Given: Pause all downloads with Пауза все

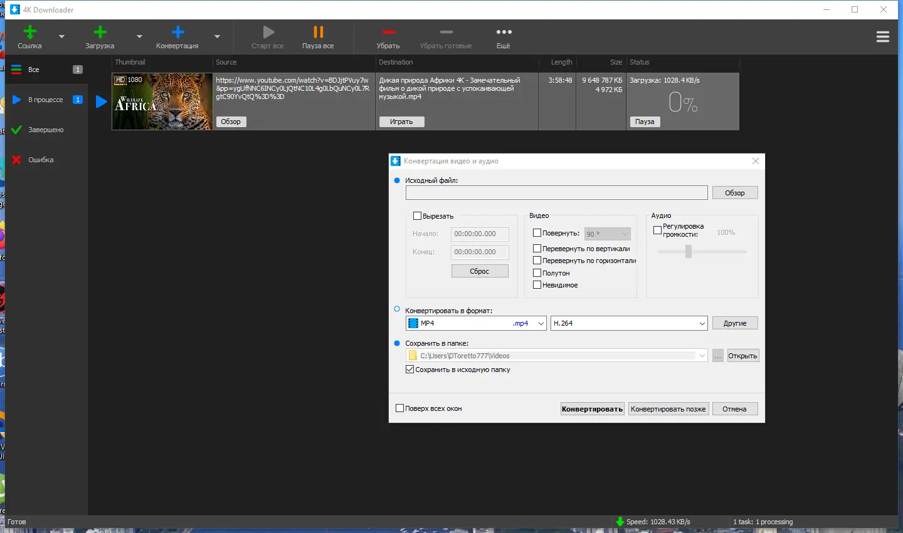Looking at the screenshot, I should click(318, 37).
